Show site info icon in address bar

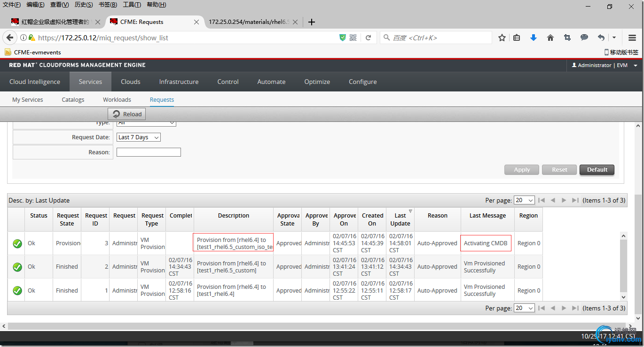[x=24, y=38]
